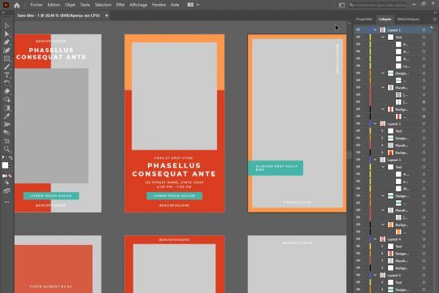This screenshot has height=293, width=439.
Task: Open the Affichage menu
Action: pos(138,5)
